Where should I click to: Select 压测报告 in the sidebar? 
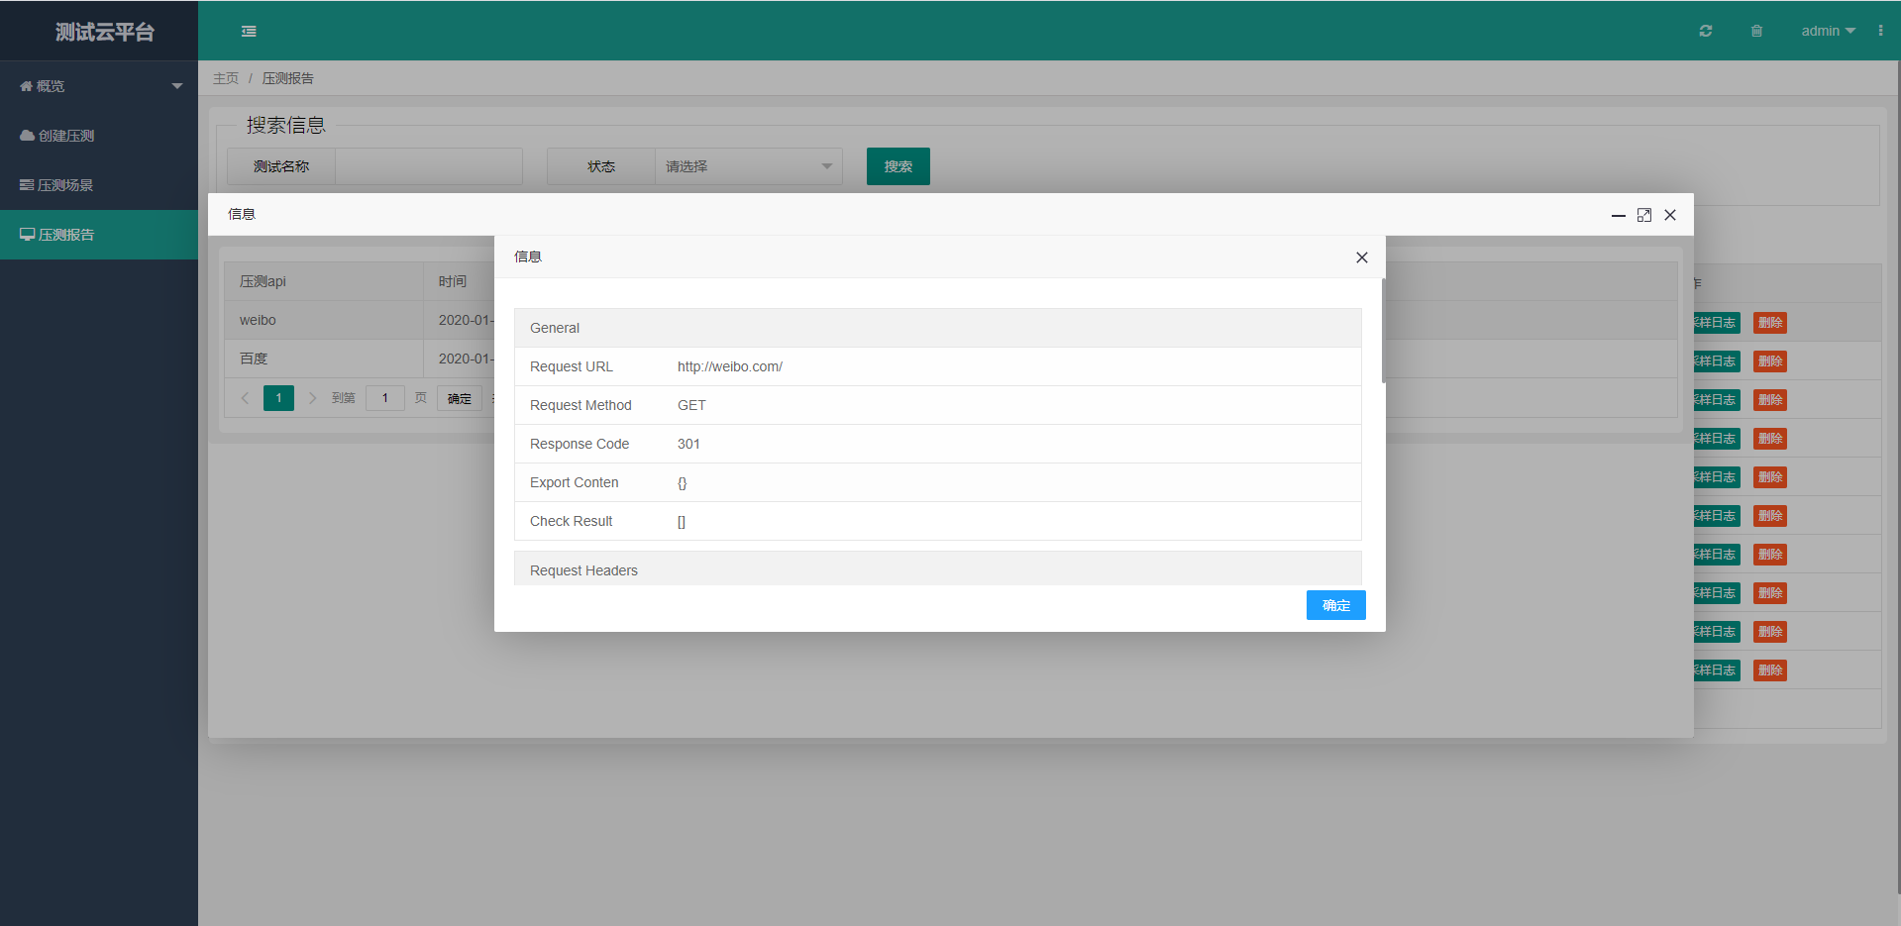tap(99, 235)
